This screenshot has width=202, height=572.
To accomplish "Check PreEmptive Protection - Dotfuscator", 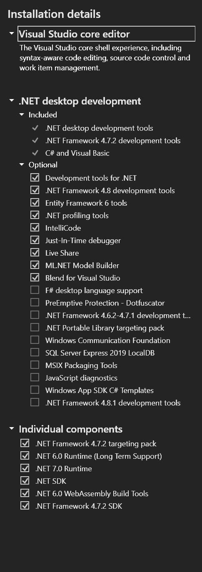I will coord(35,303).
